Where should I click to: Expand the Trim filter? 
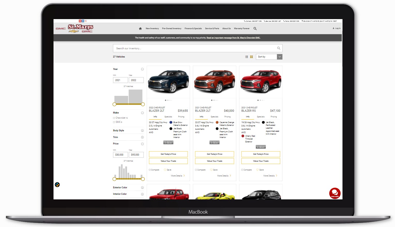coord(142,137)
